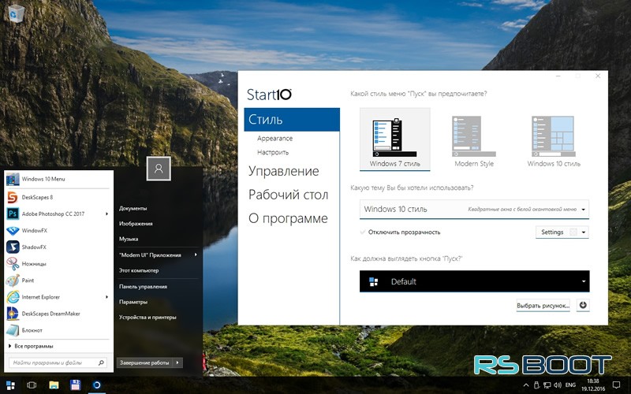This screenshot has width=631, height=394.
Task: Open Adobe Photoshop CC 2017 icon
Action: [x=13, y=214]
